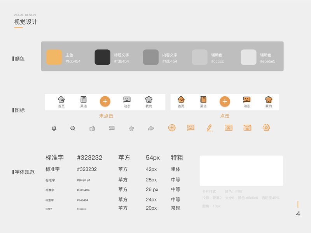Click the gray comment bubble icon
Screen dimensions: 311x233
point(112,128)
